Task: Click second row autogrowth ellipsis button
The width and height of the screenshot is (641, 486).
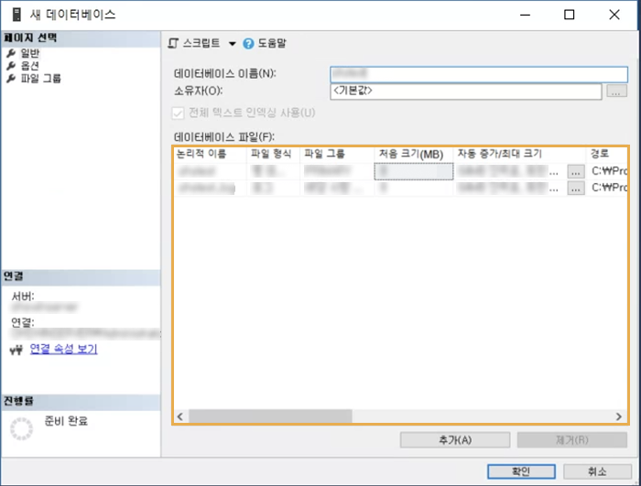Action: (x=575, y=188)
